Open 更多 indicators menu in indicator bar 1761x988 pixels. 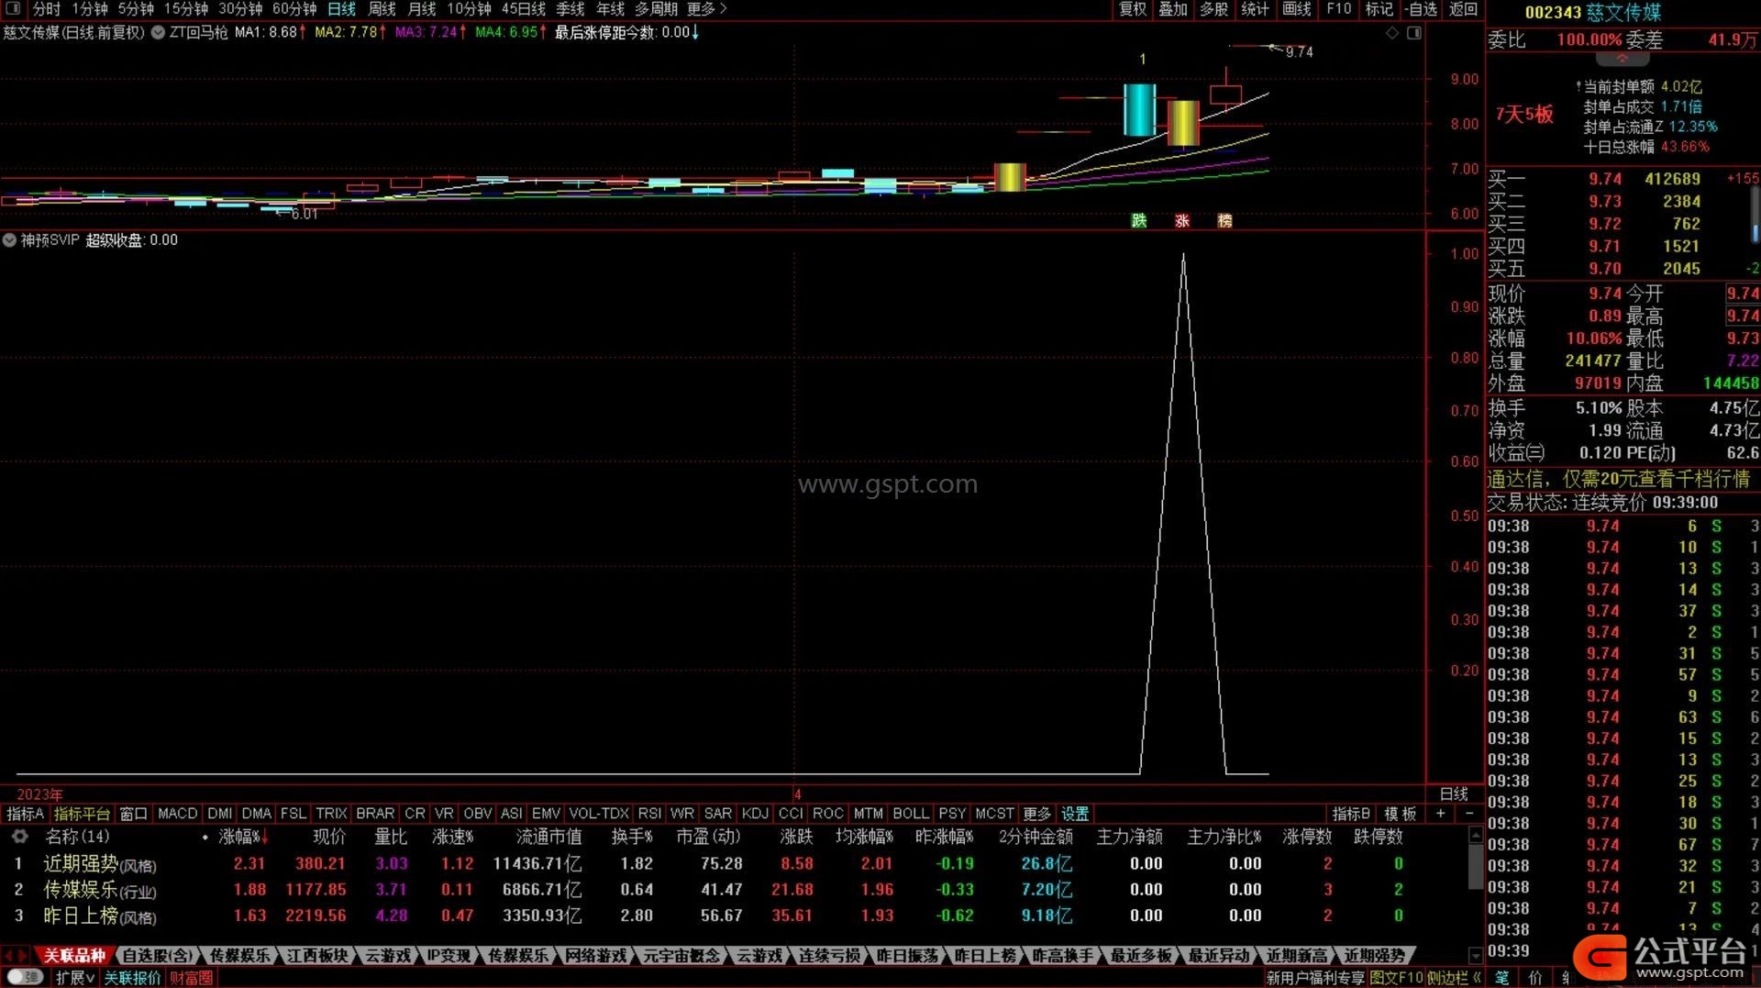pyautogui.click(x=1036, y=814)
